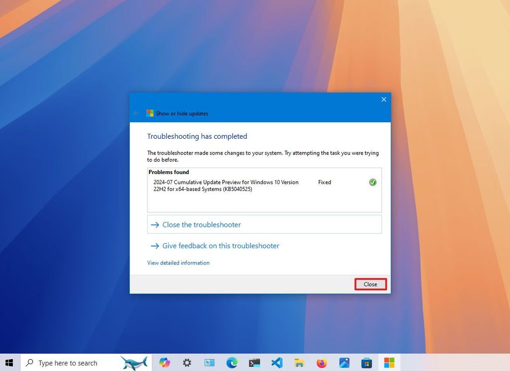This screenshot has height=371, width=510.
Task: Click the green Fixed checkmark
Action: point(373,182)
